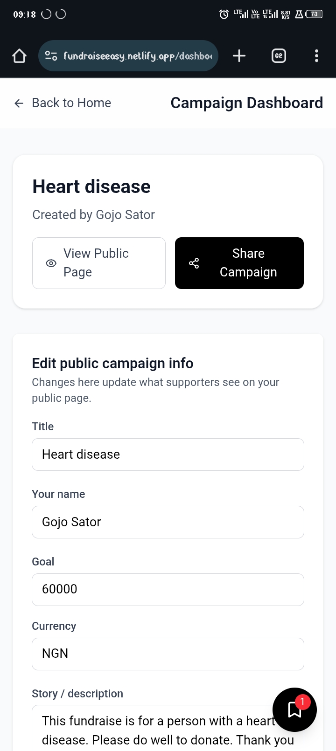Tap the alarm icon in status bar
The height and width of the screenshot is (751, 336).
pos(224,14)
